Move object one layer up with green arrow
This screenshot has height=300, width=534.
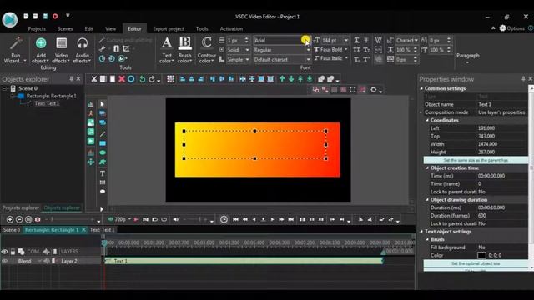(x=282, y=79)
